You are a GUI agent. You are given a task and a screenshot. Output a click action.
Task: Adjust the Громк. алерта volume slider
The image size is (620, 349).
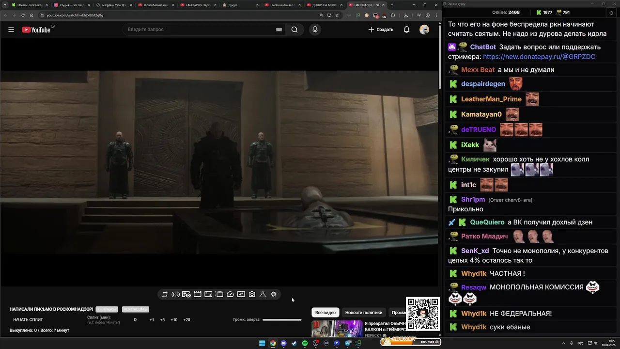click(x=282, y=320)
